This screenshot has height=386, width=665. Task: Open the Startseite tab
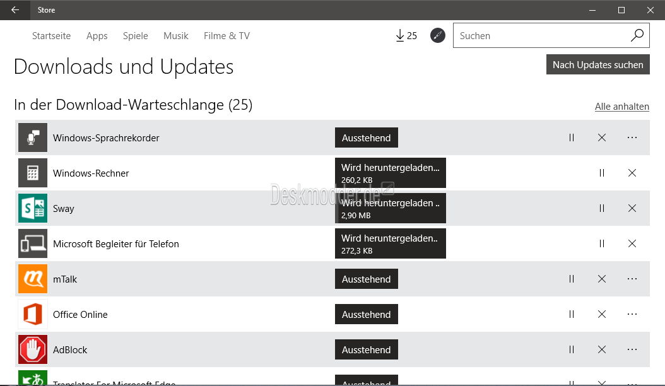tap(51, 35)
